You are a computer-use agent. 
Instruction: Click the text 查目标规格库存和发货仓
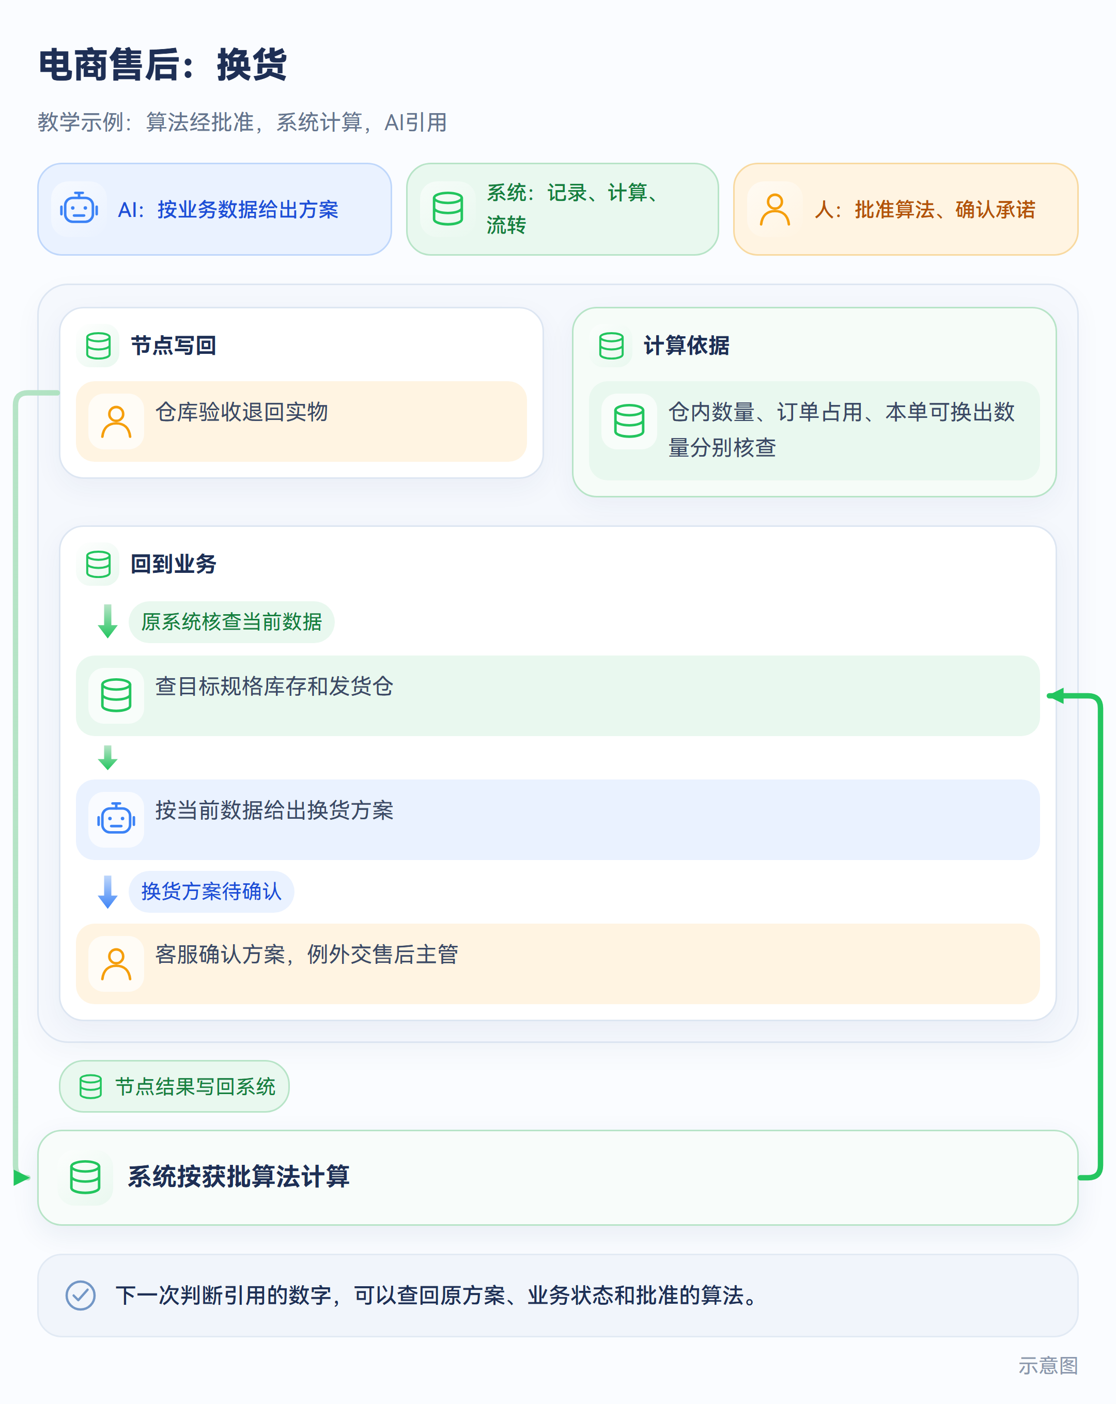pos(274,687)
